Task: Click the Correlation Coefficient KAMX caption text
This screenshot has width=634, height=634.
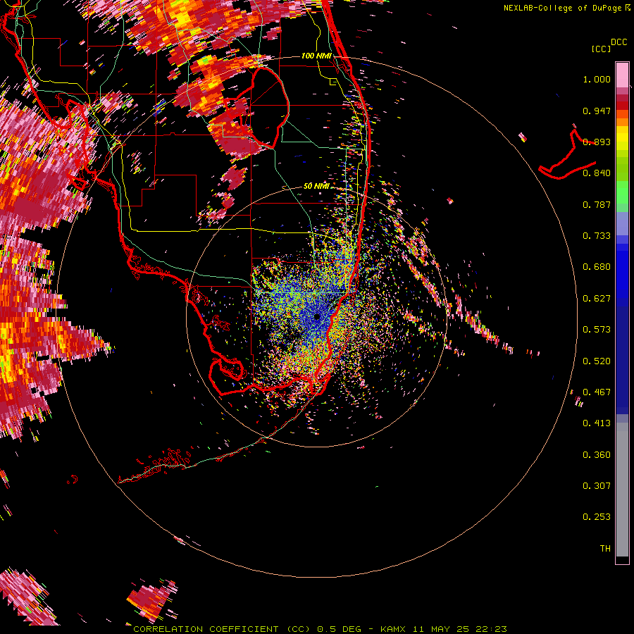Action: (x=320, y=629)
